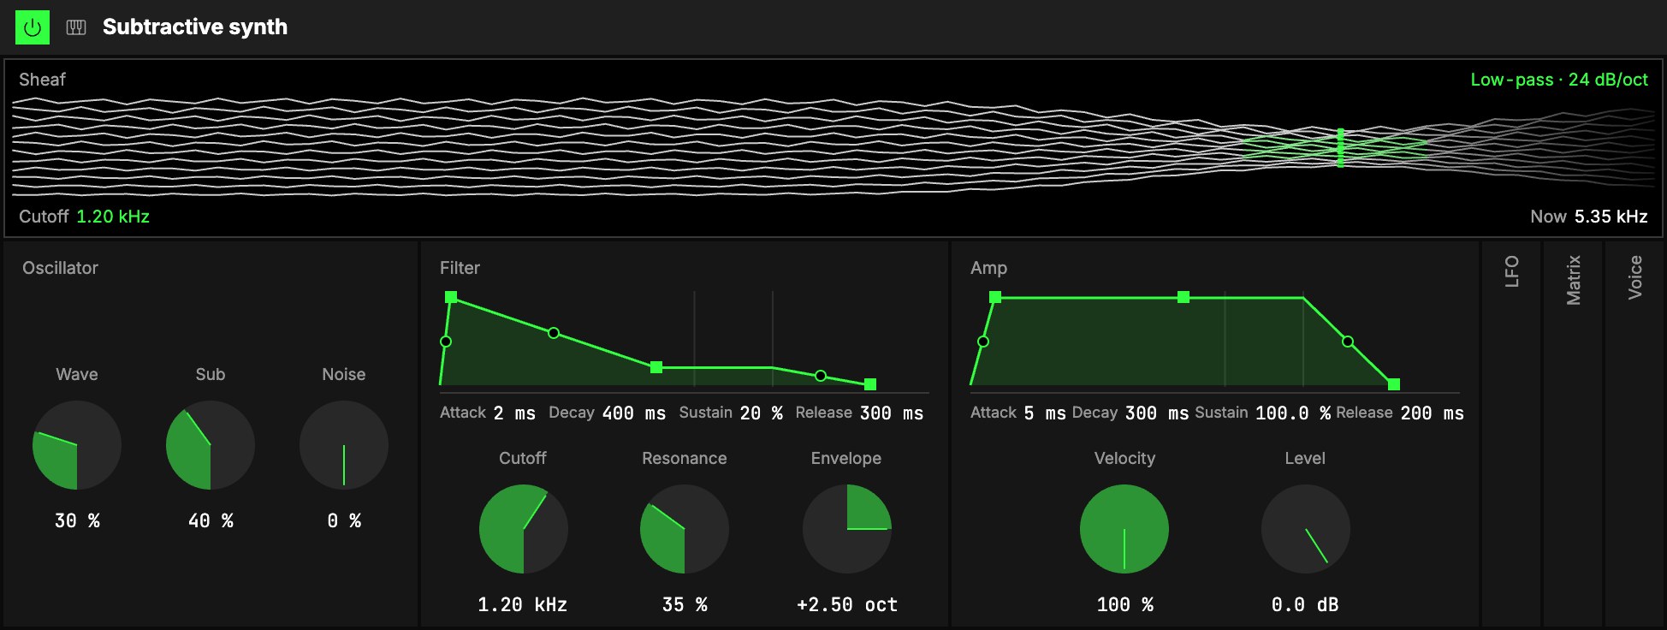This screenshot has width=1667, height=630.
Task: Click the "Now 5.35 kHz" readout
Action: (x=1589, y=217)
